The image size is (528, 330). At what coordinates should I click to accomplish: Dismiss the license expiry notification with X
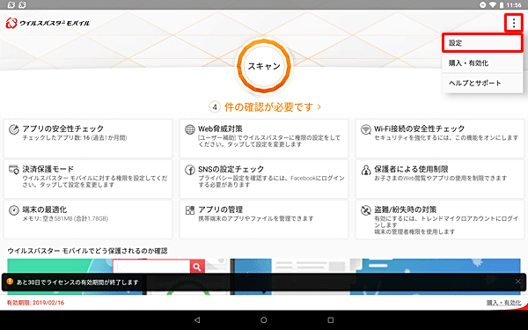pos(518,282)
